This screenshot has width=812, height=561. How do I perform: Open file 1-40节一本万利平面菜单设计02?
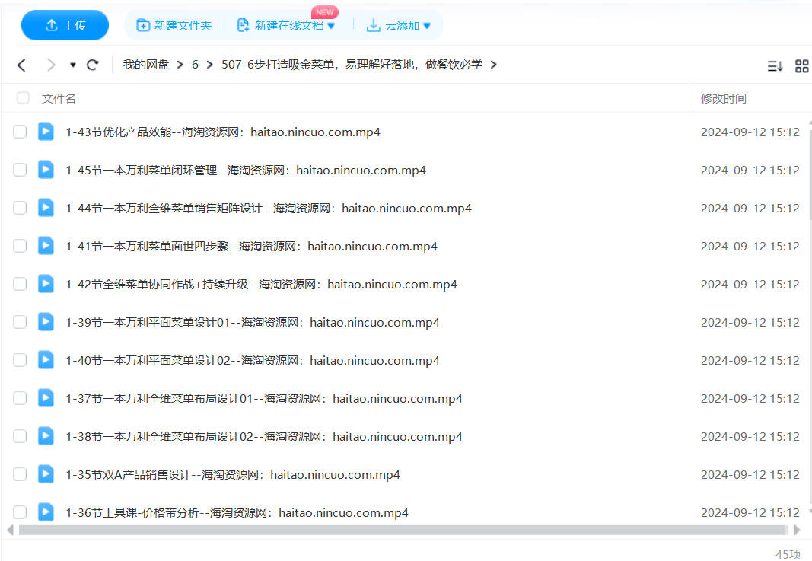click(252, 361)
